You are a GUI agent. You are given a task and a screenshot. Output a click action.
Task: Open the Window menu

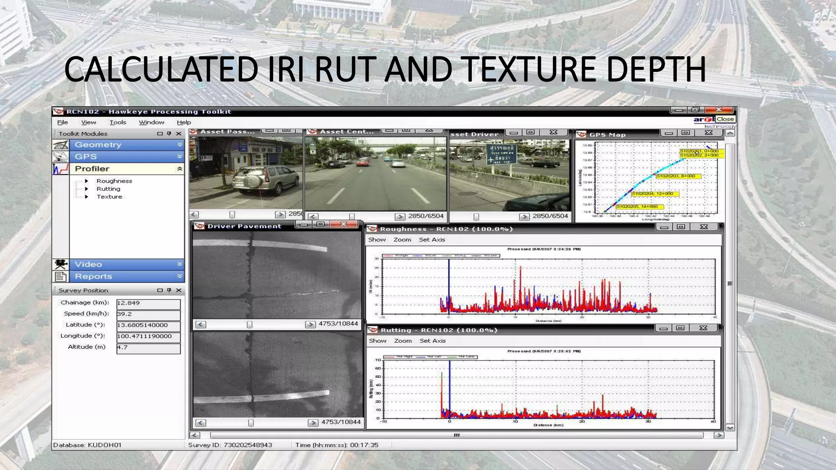coord(151,122)
